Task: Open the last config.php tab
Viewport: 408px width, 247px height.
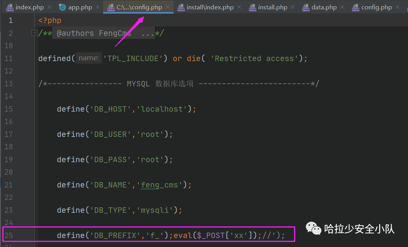Action: pyautogui.click(x=376, y=7)
